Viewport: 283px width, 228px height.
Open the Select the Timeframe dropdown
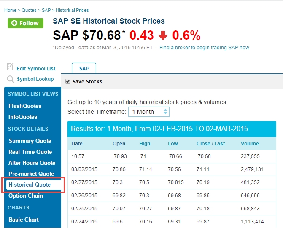pos(149,112)
